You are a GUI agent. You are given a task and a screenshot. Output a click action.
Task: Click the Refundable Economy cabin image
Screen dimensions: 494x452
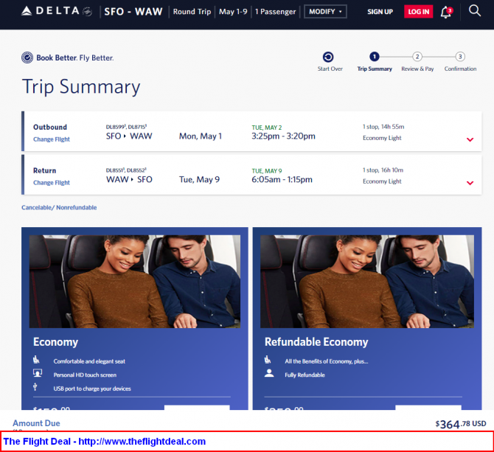pos(367,281)
